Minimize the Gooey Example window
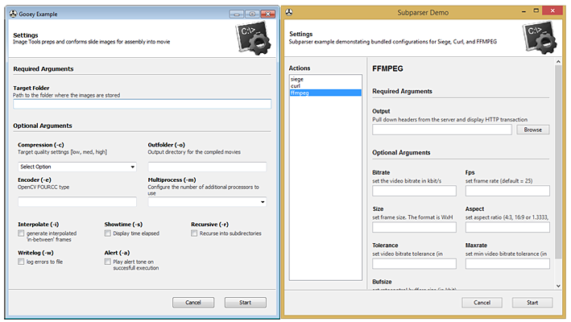The width and height of the screenshot is (571, 322). coord(237,14)
